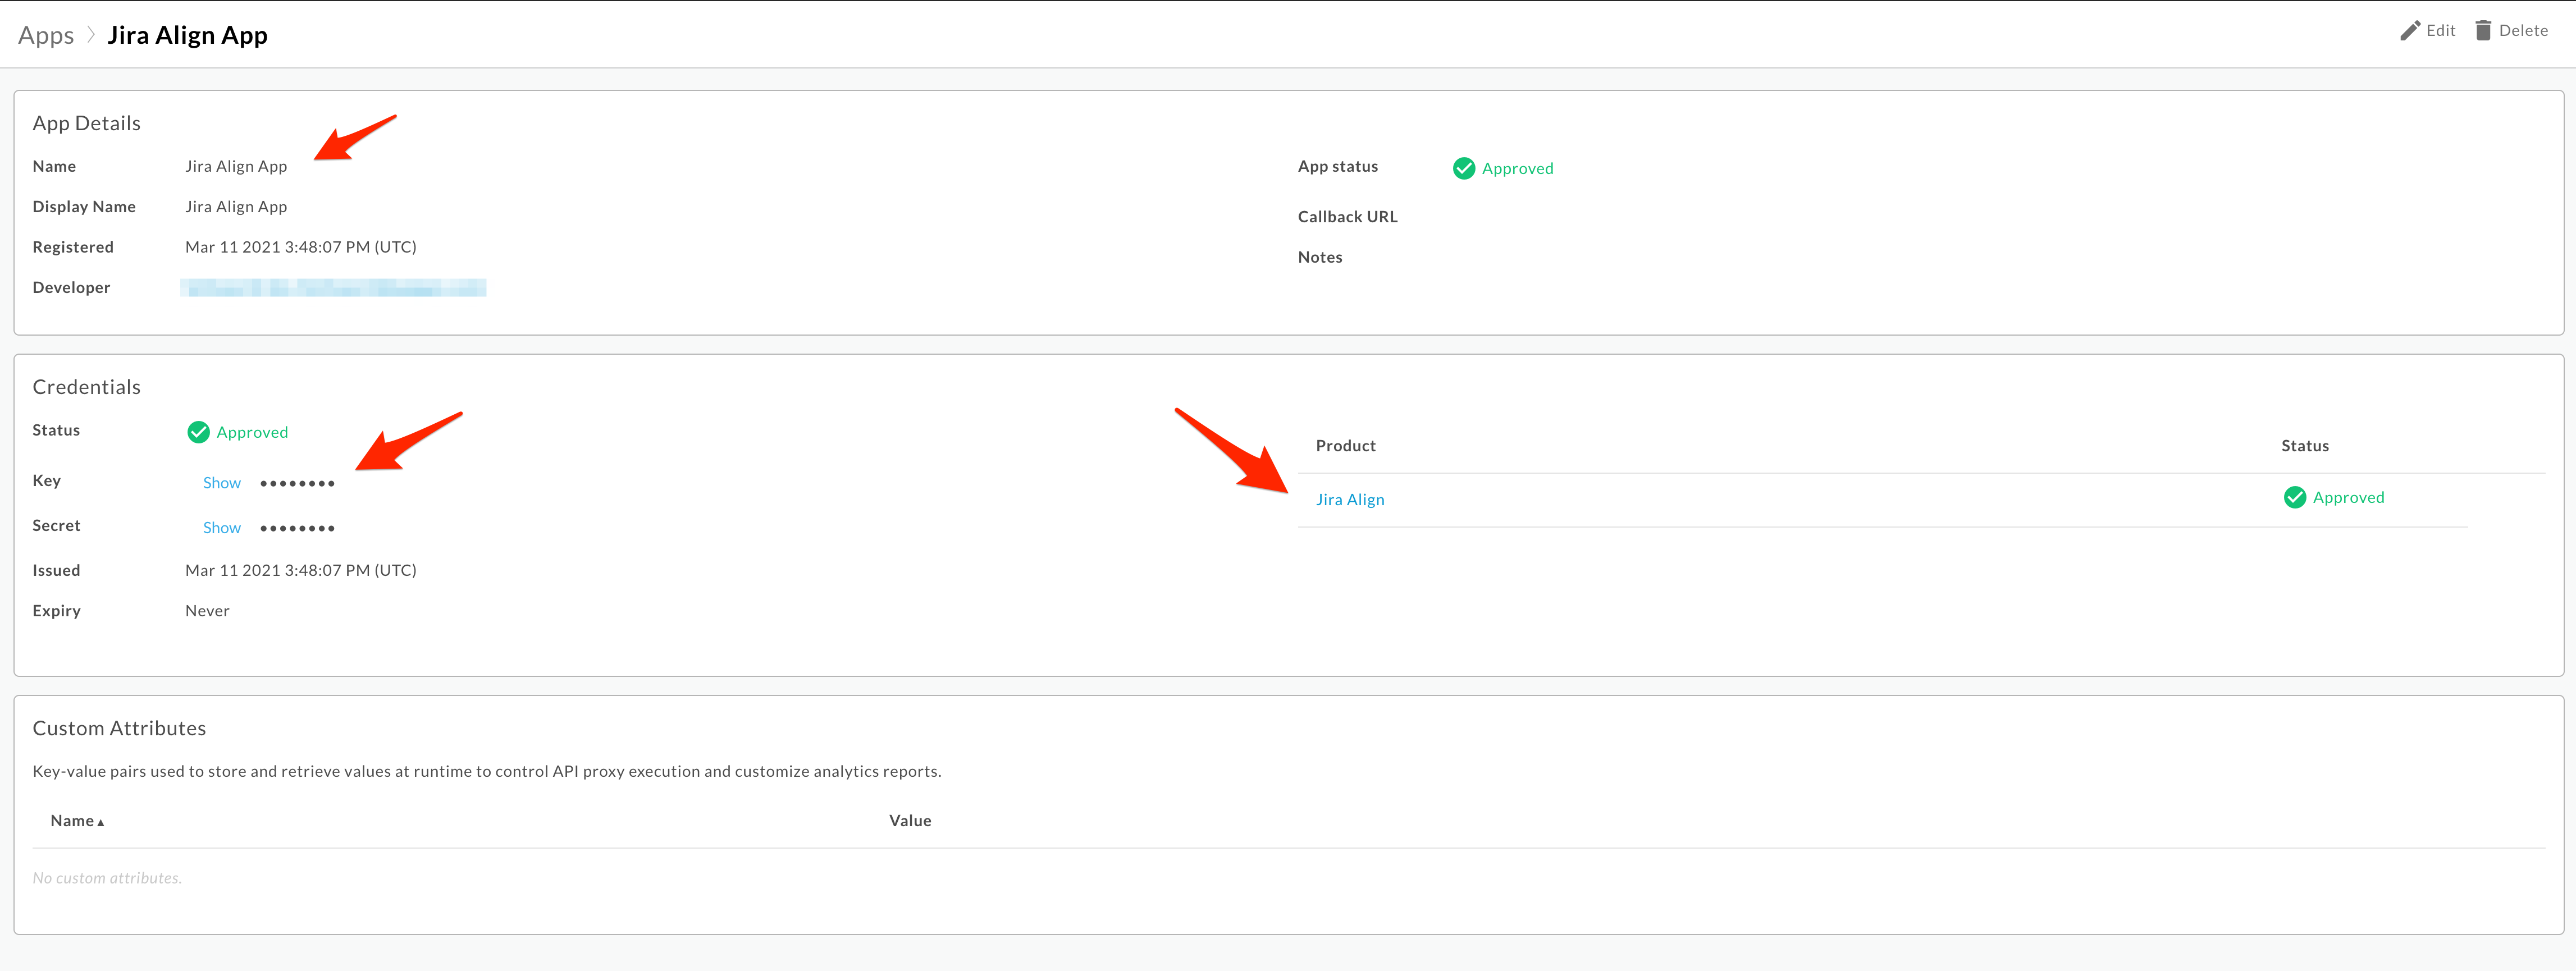Click the Key-value pairs description text
2576x971 pixels.
tap(487, 772)
